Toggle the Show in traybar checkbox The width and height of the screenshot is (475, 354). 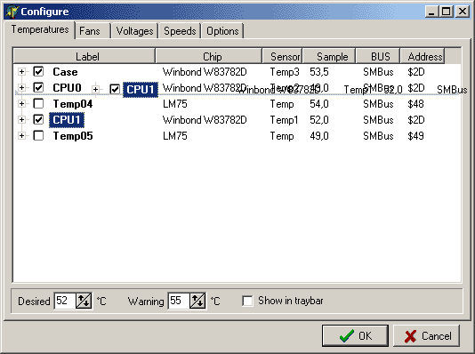[247, 301]
